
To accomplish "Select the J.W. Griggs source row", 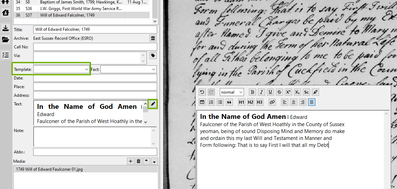I will click(81, 8).
